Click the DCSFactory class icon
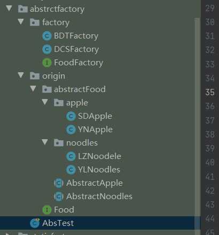 click(47, 49)
